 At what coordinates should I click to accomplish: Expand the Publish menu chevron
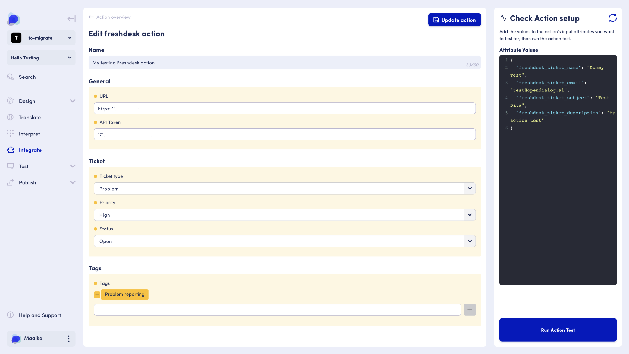[73, 183]
